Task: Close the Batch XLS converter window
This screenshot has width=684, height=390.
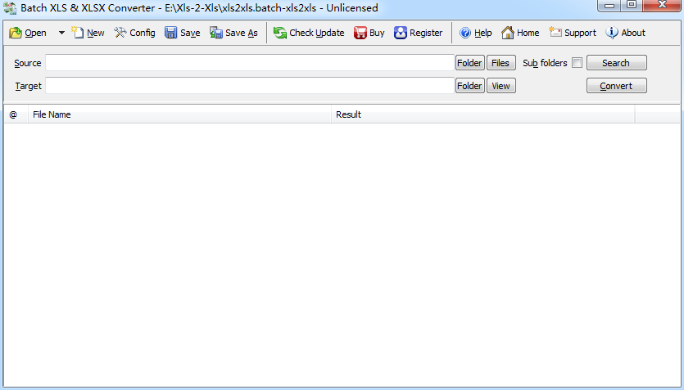Action: (662, 5)
